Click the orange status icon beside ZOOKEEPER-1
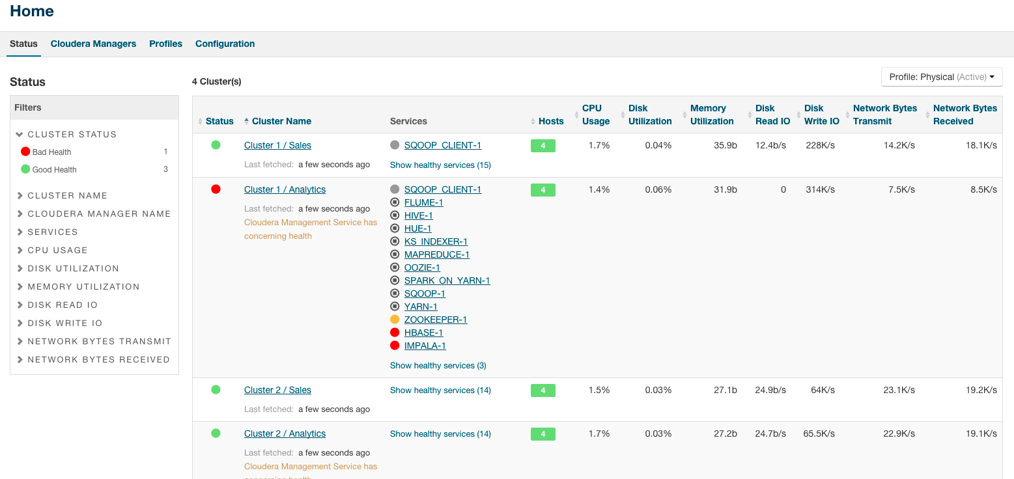 pyautogui.click(x=395, y=320)
